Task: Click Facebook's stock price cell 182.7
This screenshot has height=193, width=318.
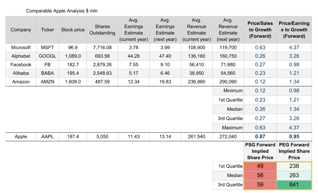Action: point(73,65)
